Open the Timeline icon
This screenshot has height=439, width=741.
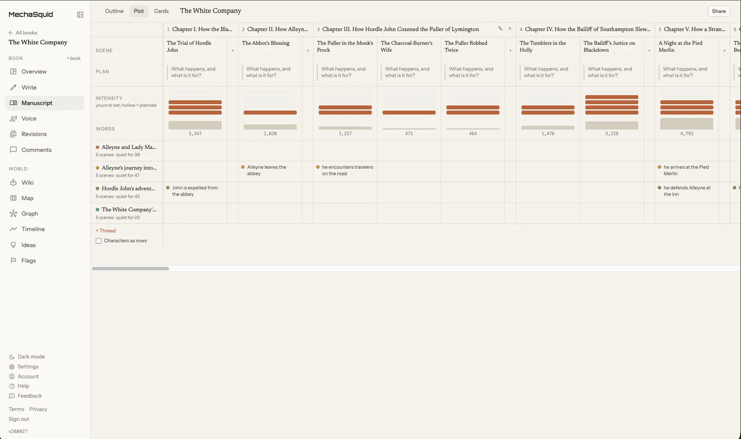click(x=13, y=229)
